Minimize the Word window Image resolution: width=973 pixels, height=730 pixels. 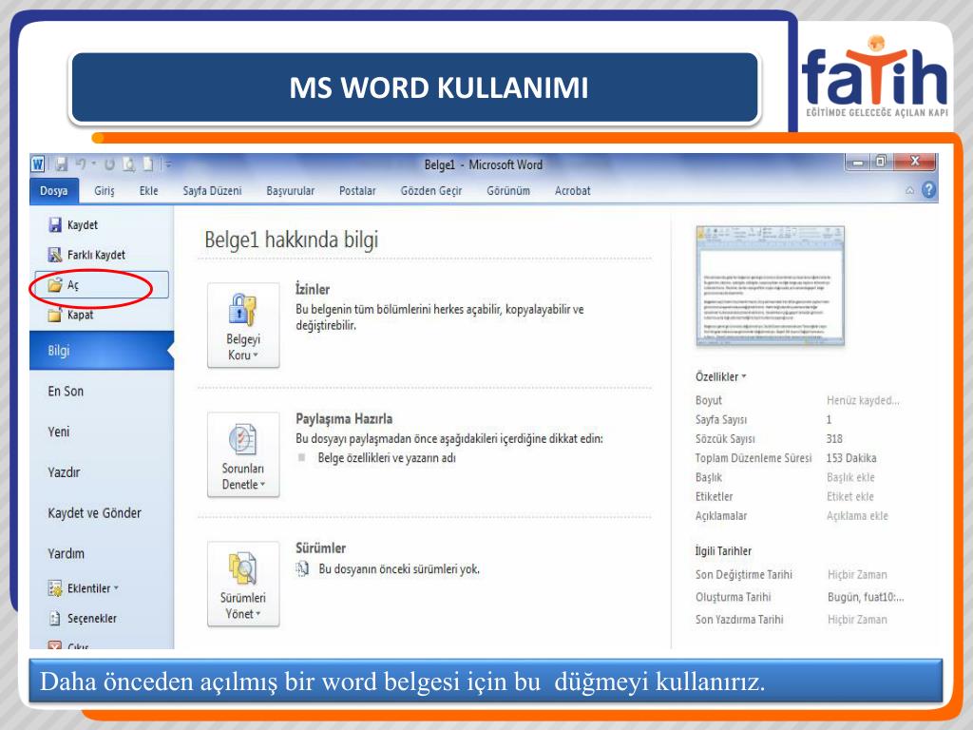858,163
